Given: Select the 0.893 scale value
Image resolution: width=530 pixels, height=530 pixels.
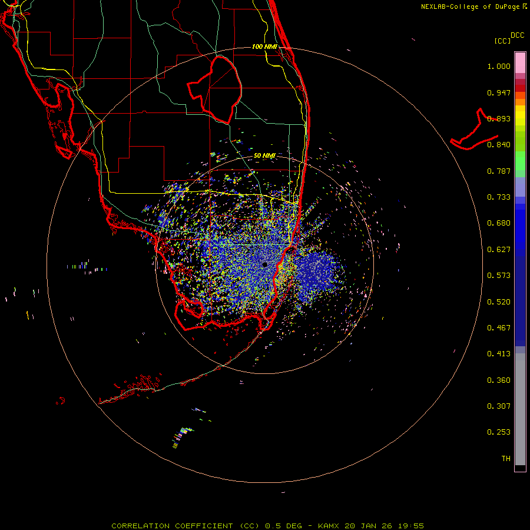Looking at the screenshot, I should click(x=499, y=118).
